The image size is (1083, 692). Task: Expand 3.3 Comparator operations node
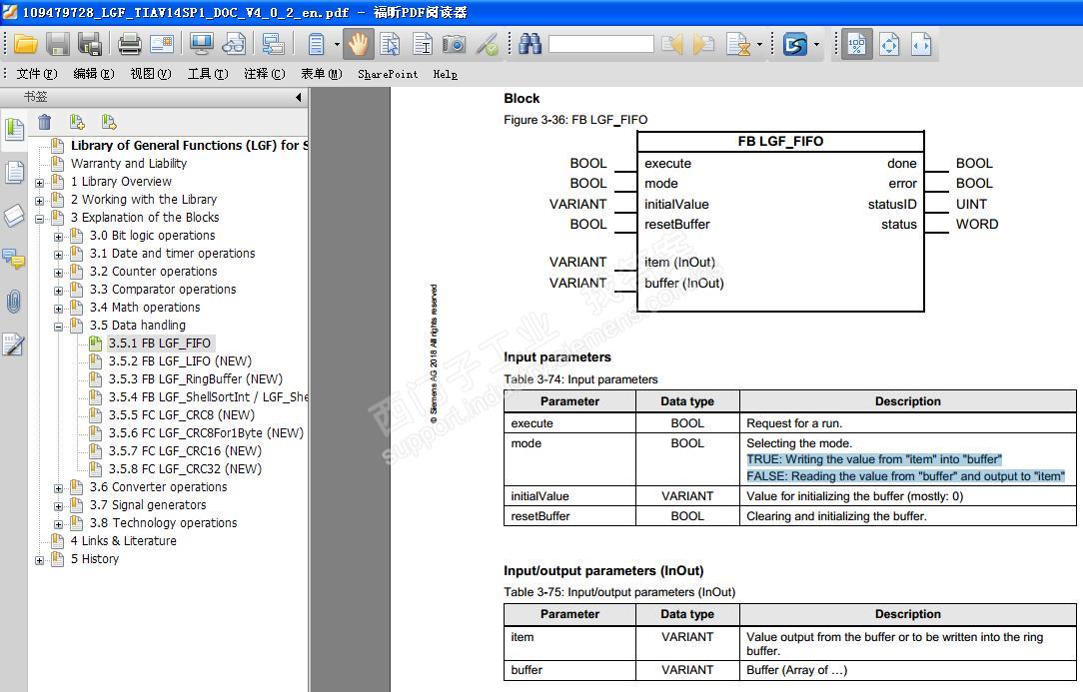pos(58,291)
